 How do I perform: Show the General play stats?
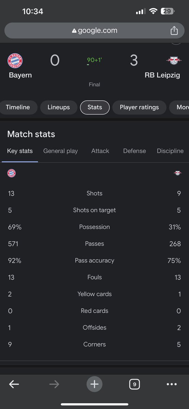point(61,151)
